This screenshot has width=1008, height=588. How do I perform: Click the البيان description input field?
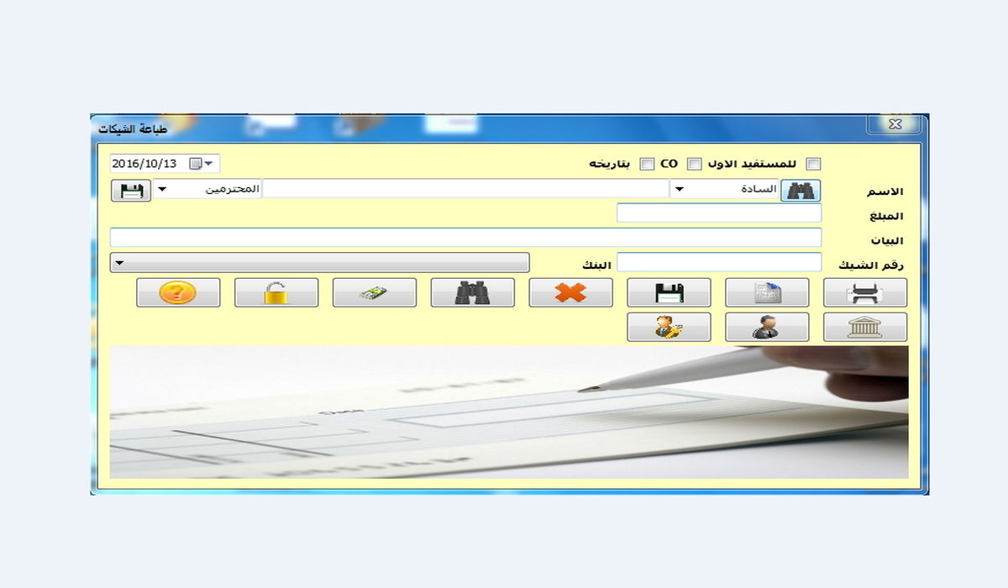[465, 238]
